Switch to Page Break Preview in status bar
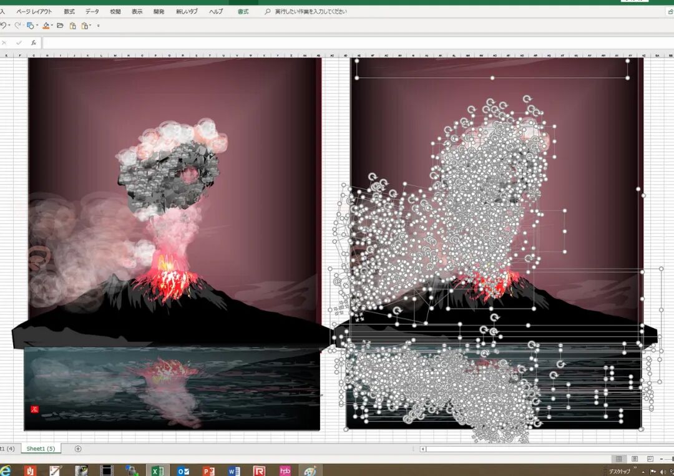Image resolution: width=674 pixels, height=476 pixels. (x=650, y=459)
